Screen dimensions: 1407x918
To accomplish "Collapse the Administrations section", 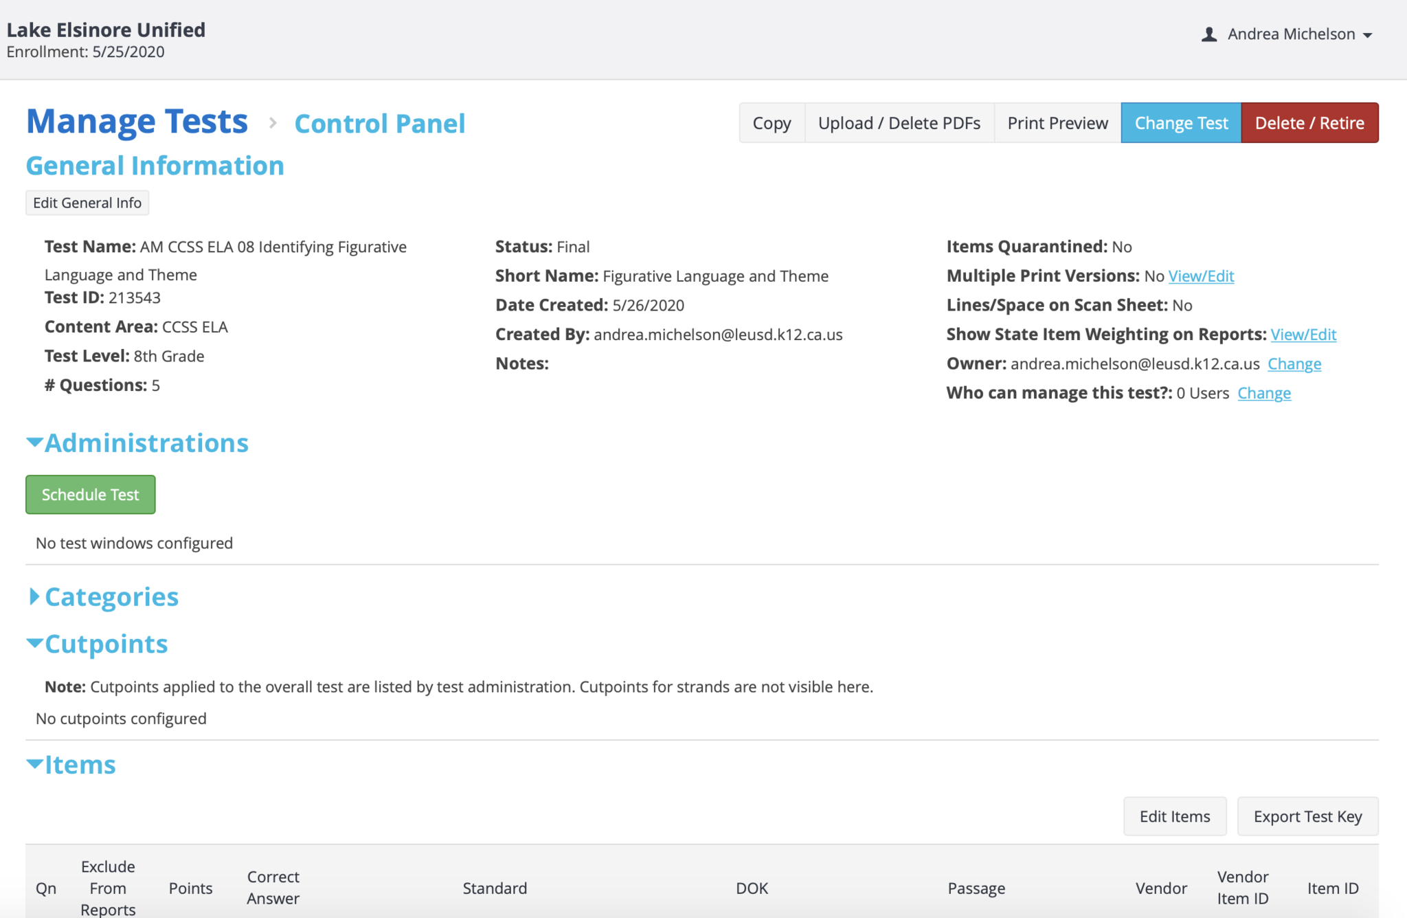I will click(x=137, y=443).
